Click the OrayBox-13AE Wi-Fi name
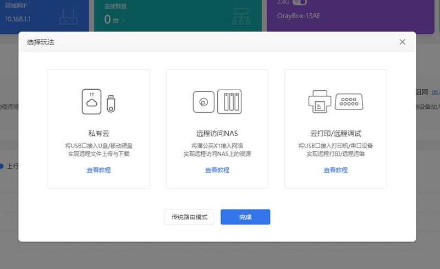 [299, 16]
